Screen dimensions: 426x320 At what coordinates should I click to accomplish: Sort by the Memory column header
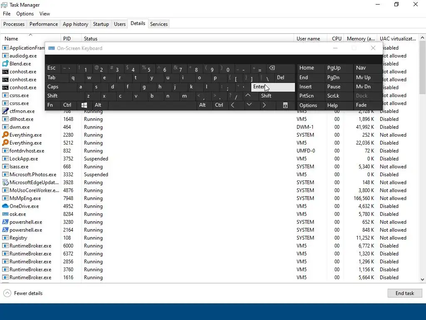(361, 39)
